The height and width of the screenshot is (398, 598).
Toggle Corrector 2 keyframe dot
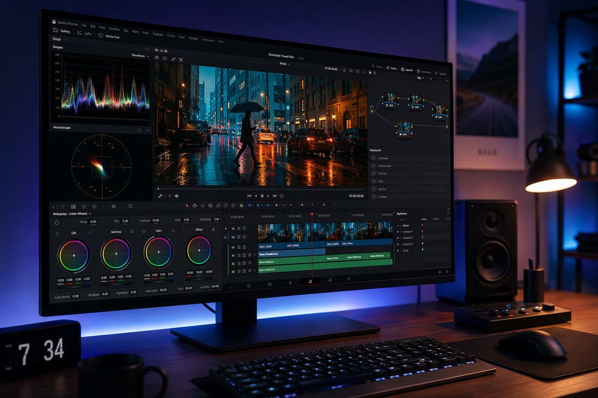point(422,237)
